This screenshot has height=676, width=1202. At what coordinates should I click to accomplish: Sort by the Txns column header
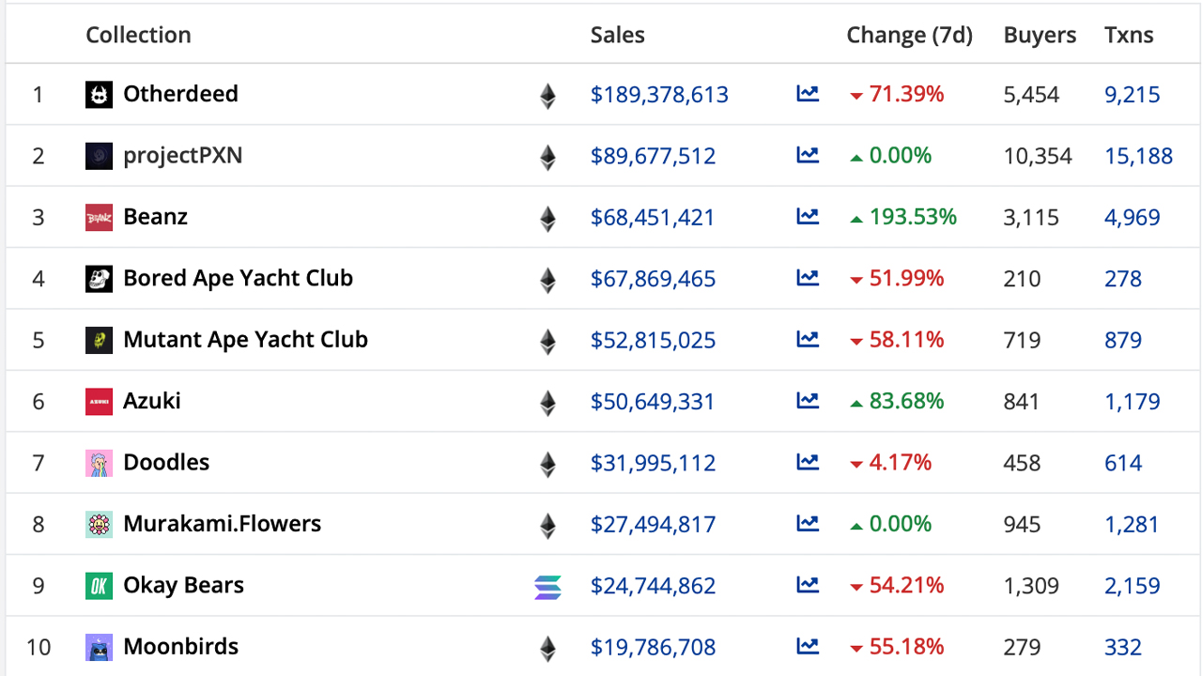[1129, 35]
